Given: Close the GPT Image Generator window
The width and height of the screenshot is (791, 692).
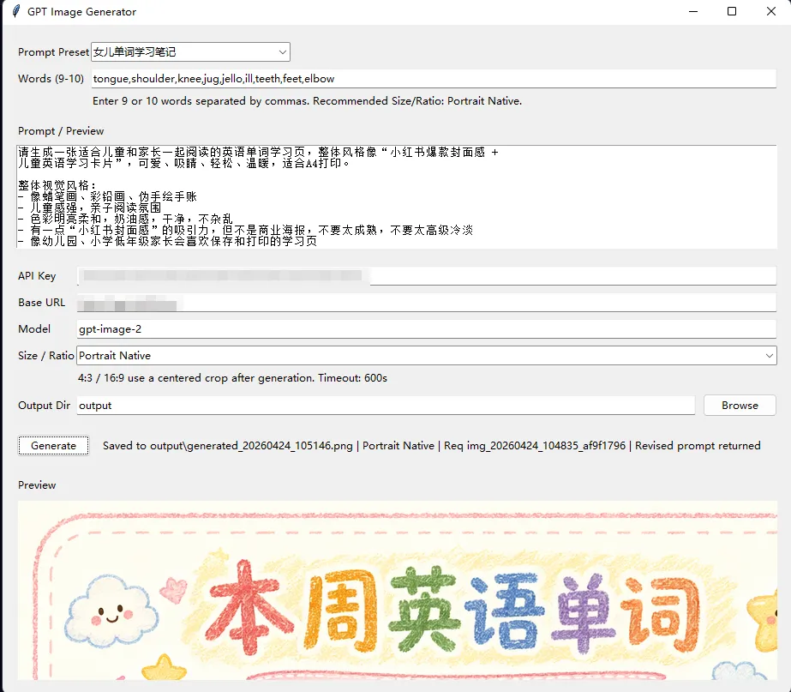Looking at the screenshot, I should coord(770,12).
